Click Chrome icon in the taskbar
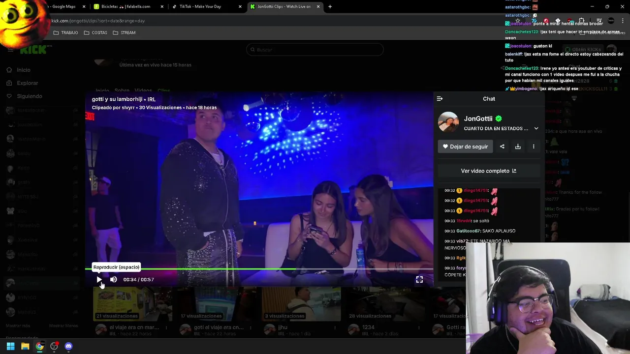 39,346
